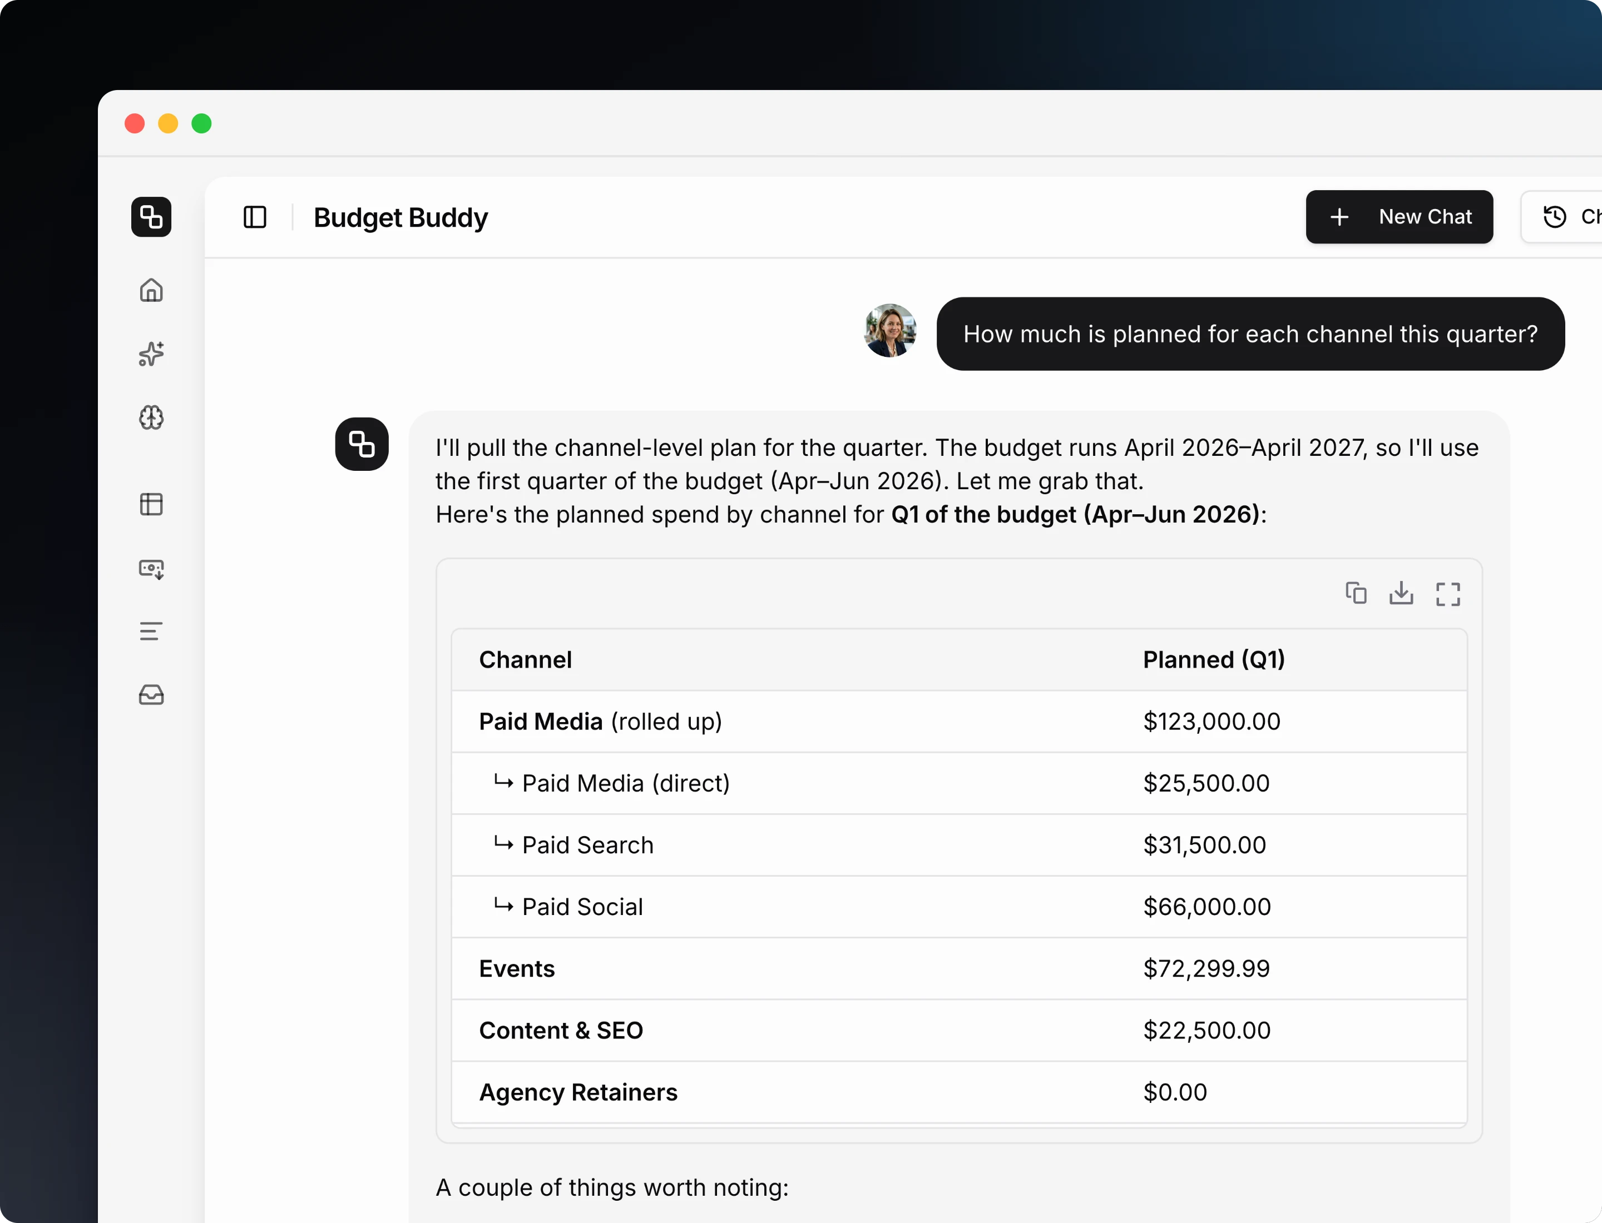Click the Budget Buddy title

(x=400, y=218)
